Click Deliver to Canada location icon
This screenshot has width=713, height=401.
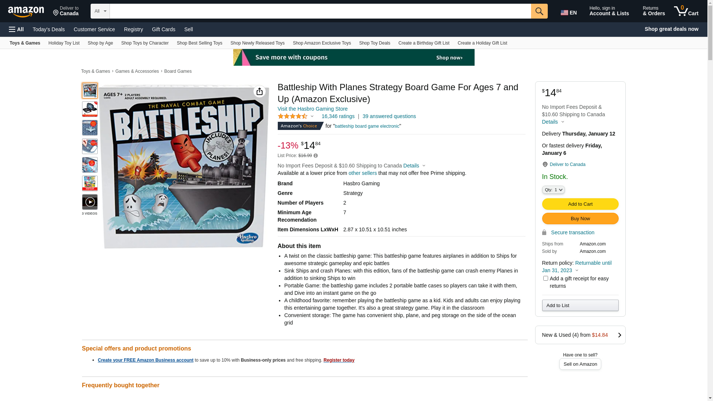tap(545, 164)
